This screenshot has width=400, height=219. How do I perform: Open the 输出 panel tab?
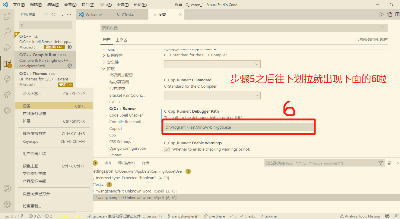[x=108, y=163]
